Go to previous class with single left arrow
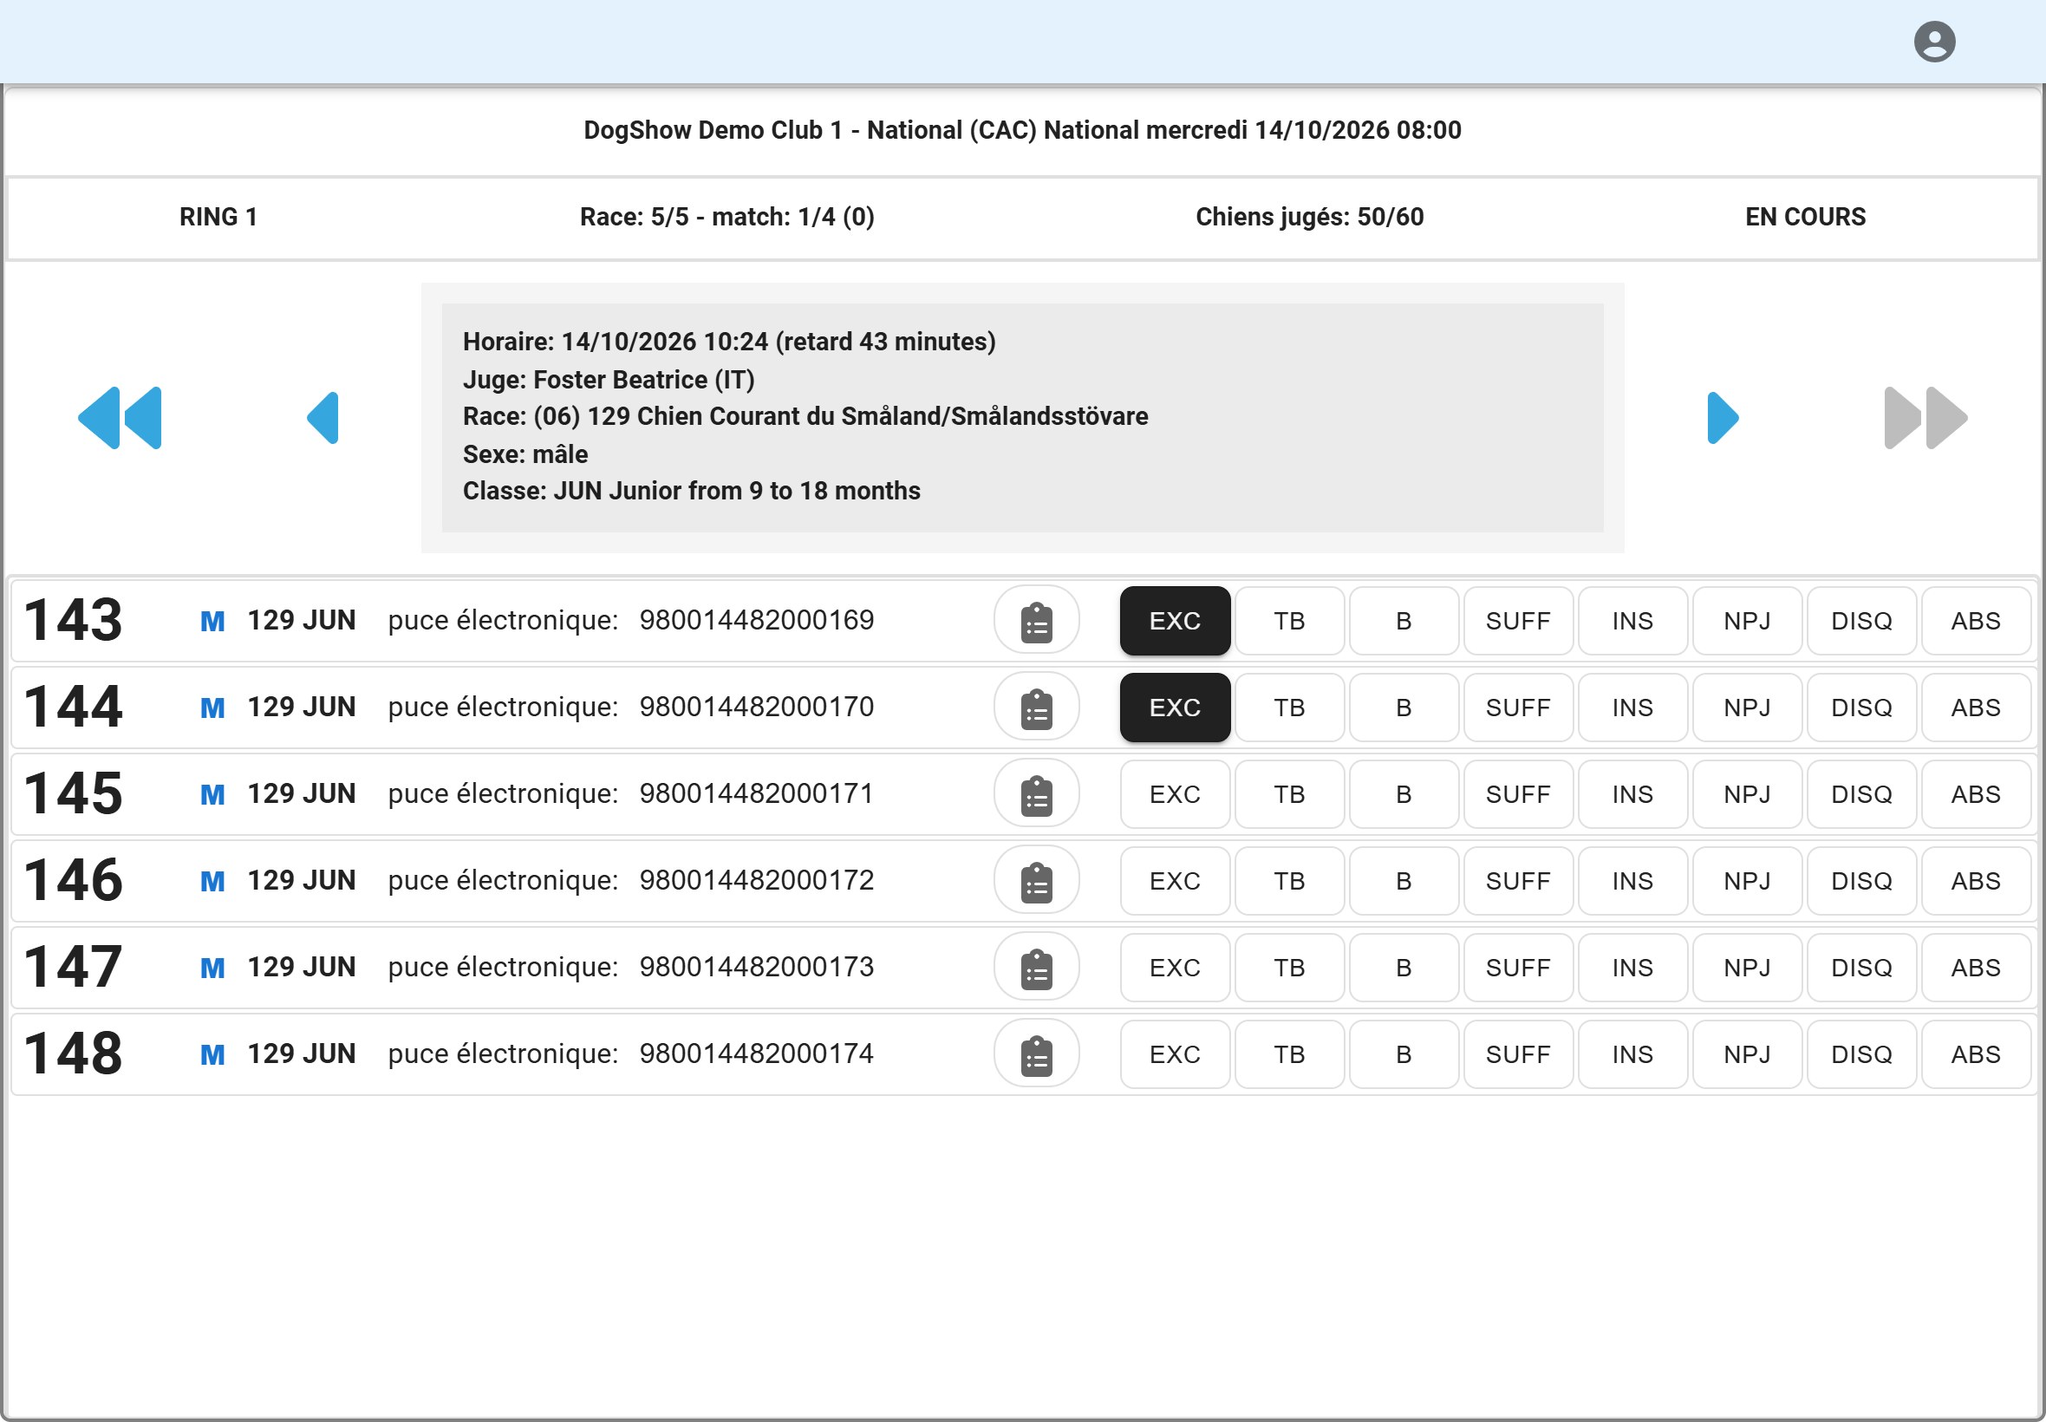 point(323,418)
